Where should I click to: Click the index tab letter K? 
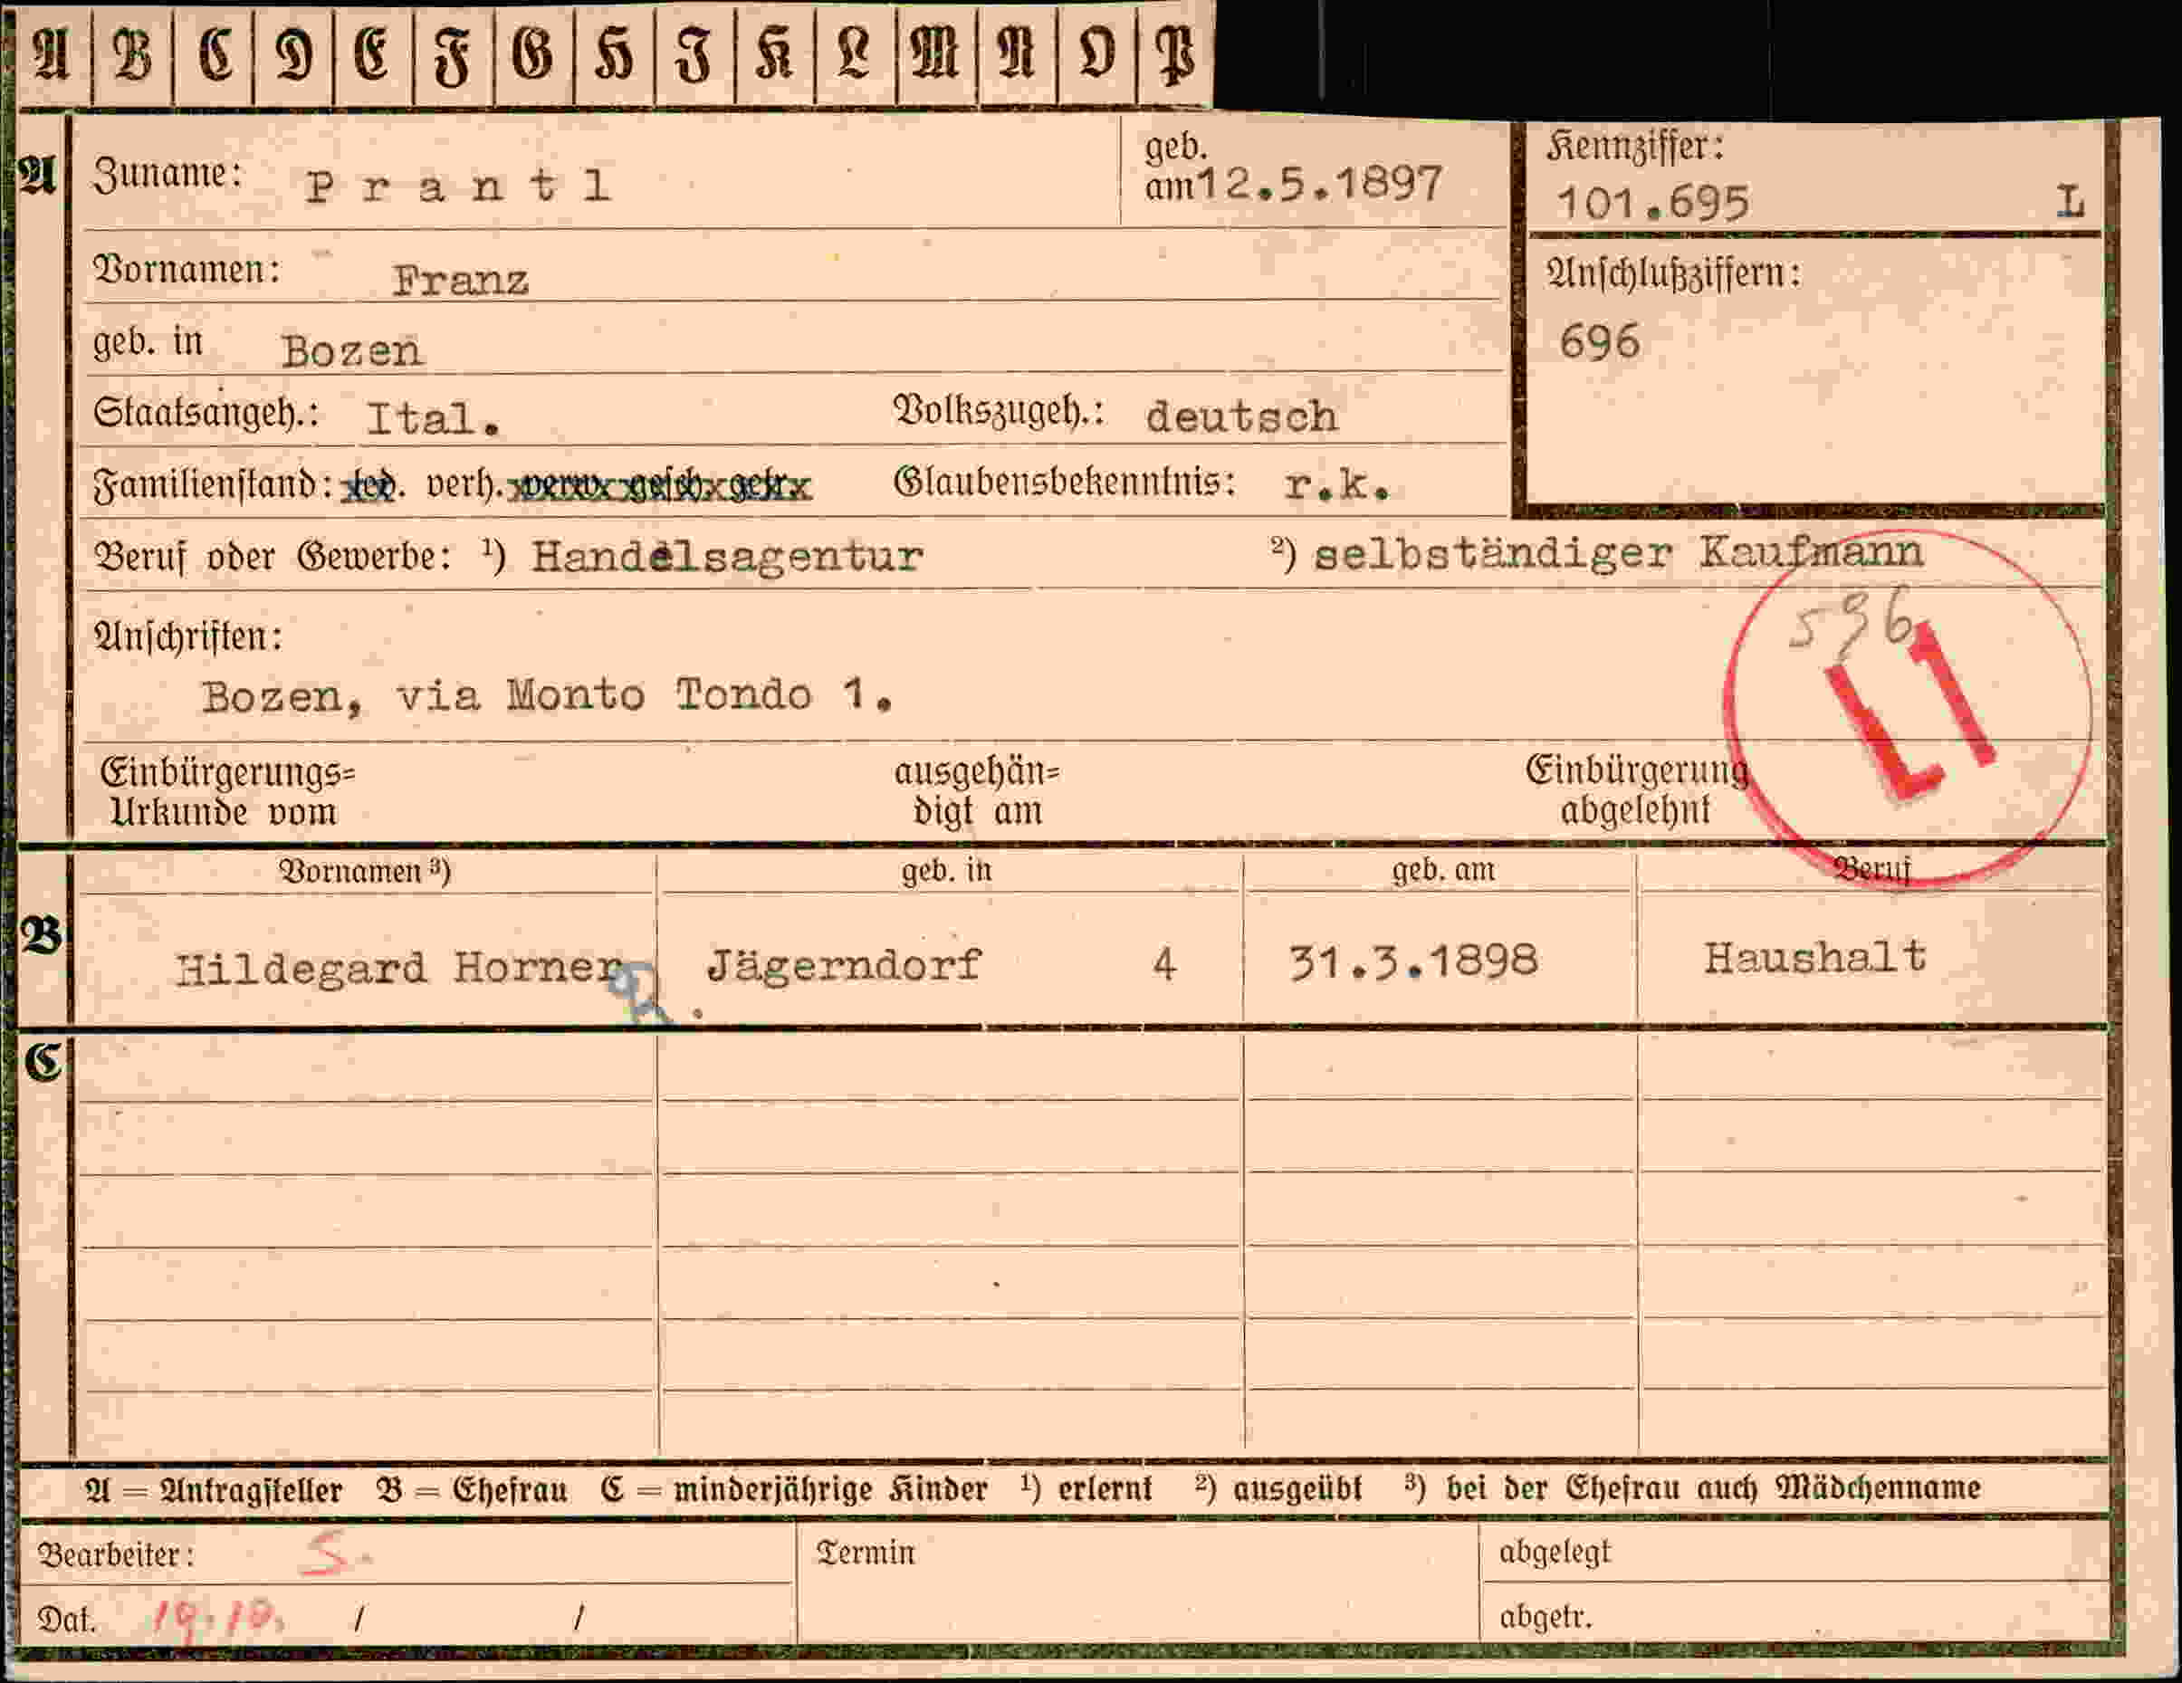tap(774, 53)
